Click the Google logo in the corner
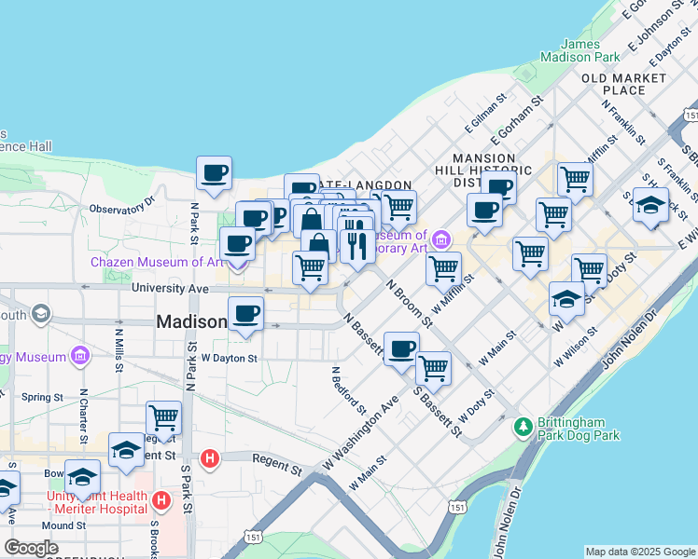 click(31, 548)
